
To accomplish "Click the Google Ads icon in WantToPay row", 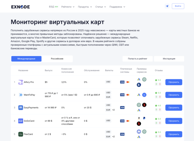I will [x=139, y=95].
